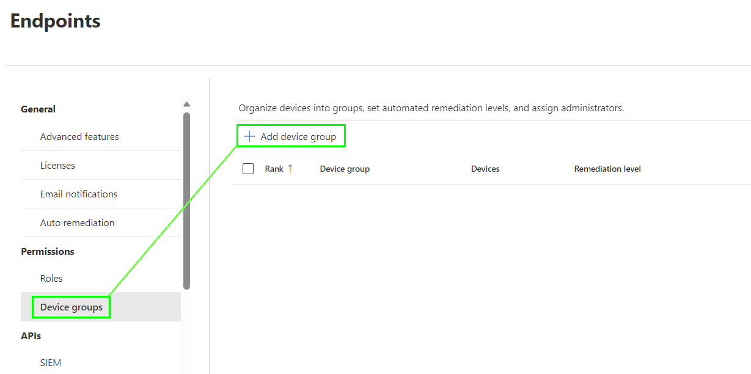Tick the select-all checkbox in table header
The height and width of the screenshot is (374, 751).
tap(248, 169)
